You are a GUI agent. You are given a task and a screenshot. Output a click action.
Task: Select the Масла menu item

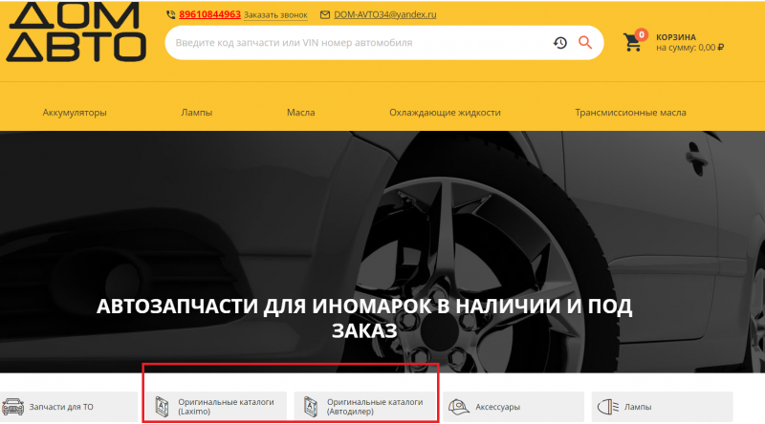coord(300,113)
